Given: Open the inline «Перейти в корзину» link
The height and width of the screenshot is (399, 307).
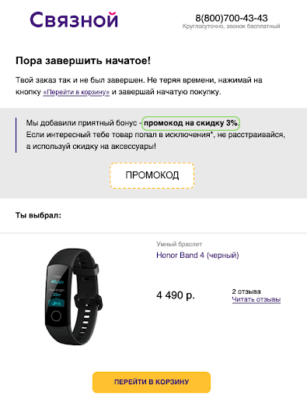Looking at the screenshot, I should pyautogui.click(x=76, y=92).
